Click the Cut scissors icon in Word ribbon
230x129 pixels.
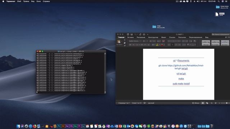tap(125, 40)
